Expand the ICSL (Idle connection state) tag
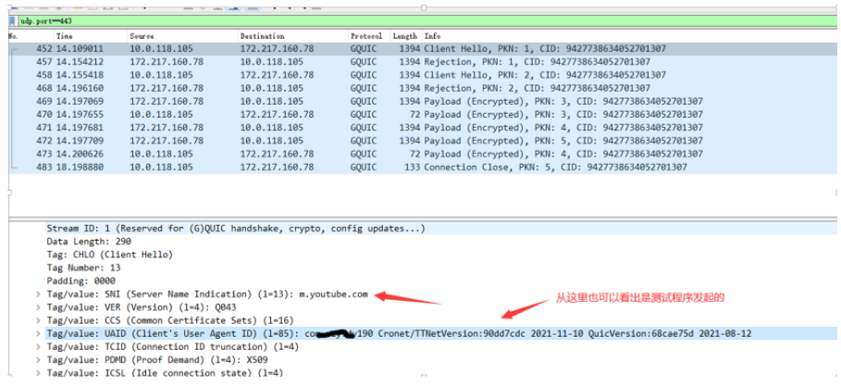 click(x=38, y=373)
